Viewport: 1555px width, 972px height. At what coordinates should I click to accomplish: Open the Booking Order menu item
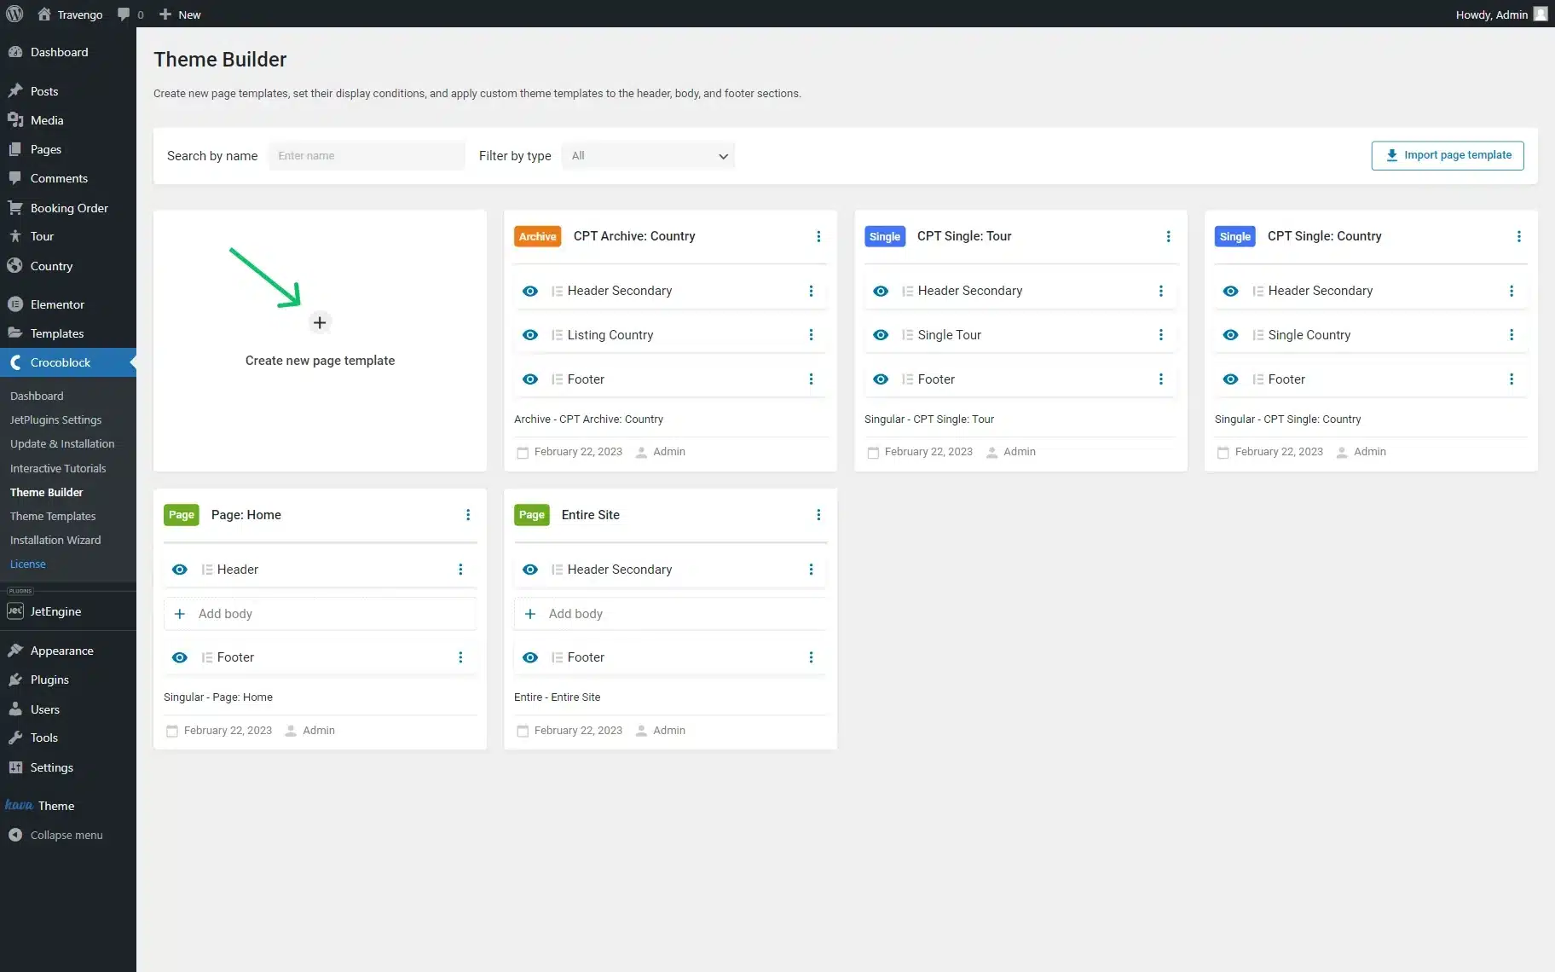68,208
